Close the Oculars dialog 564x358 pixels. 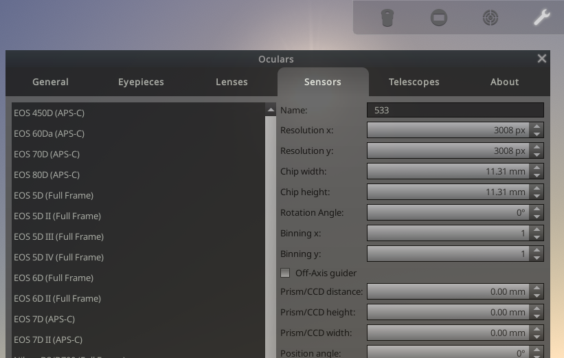(x=542, y=58)
